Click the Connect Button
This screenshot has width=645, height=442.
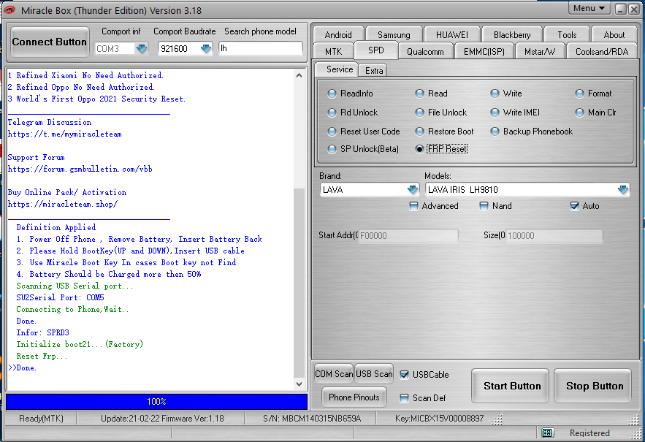click(50, 42)
